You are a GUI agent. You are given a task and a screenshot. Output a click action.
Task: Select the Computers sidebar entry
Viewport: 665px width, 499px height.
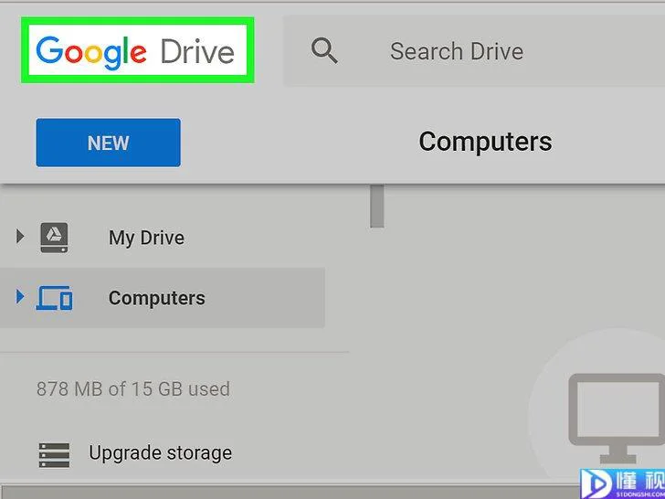(x=163, y=298)
